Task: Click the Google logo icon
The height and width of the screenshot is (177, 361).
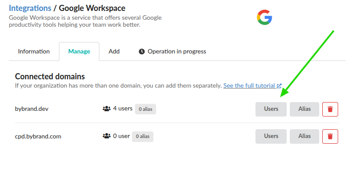Action: (265, 18)
